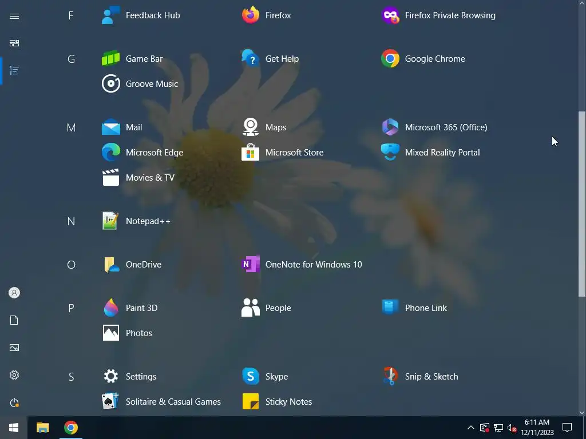Screen dimensions: 586x439
Task: Open the Microsoft Store icon
Action: [x=251, y=152]
